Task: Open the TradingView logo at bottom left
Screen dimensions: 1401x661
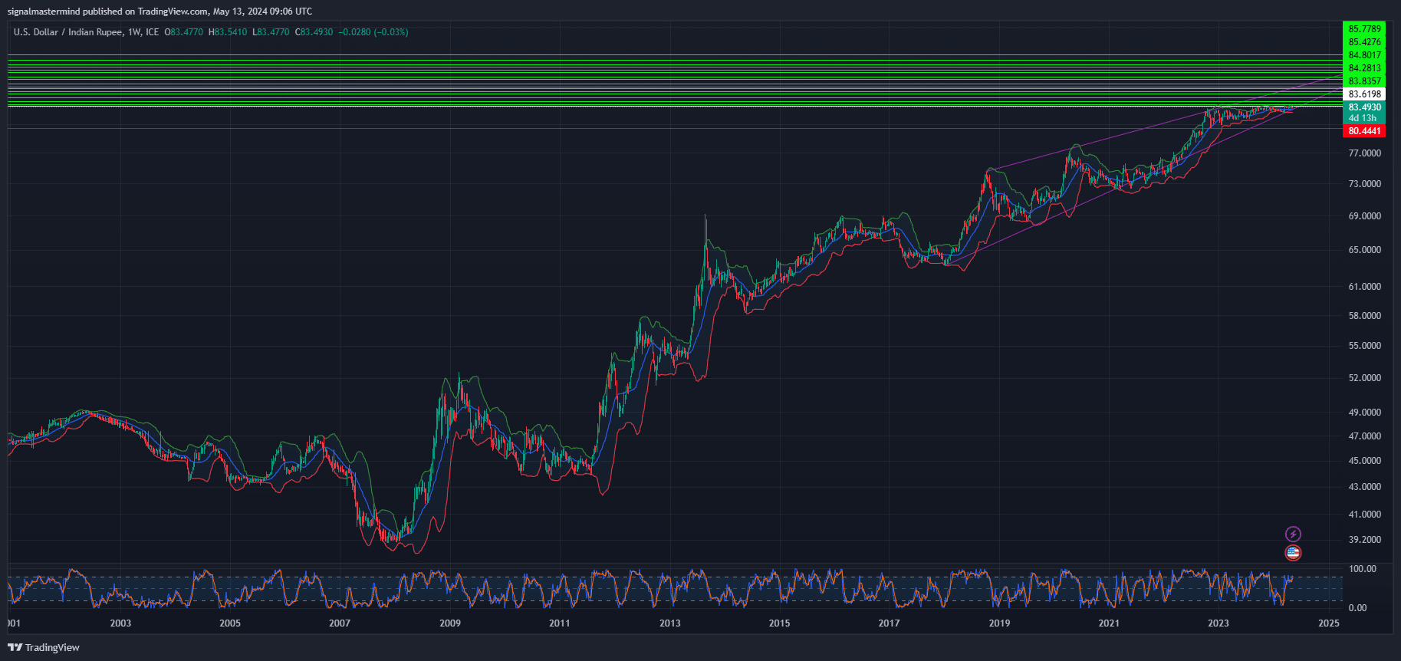Action: click(x=44, y=647)
